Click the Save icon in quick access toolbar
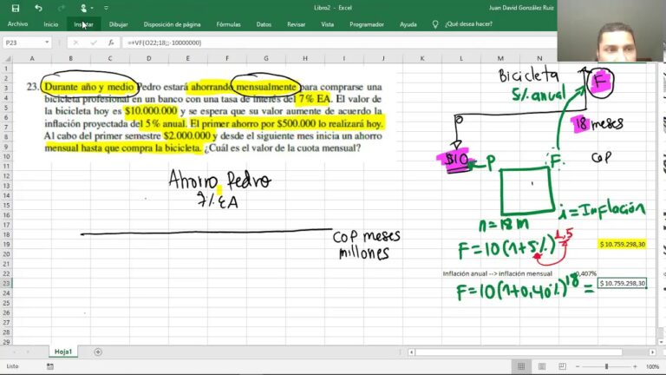The height and width of the screenshot is (375, 666). coord(16,8)
